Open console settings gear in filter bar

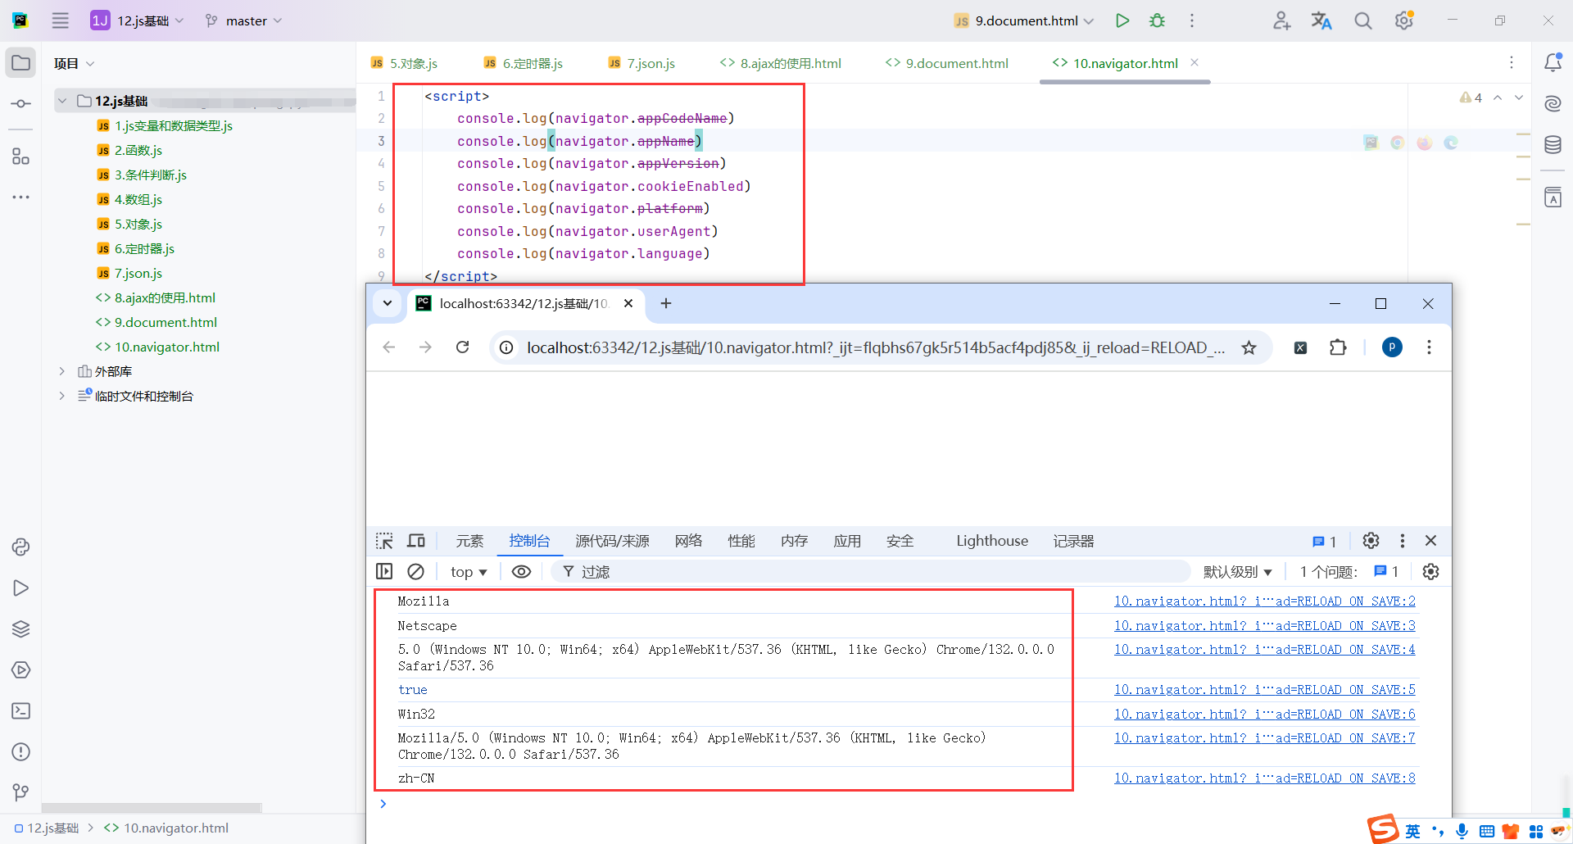point(1430,572)
